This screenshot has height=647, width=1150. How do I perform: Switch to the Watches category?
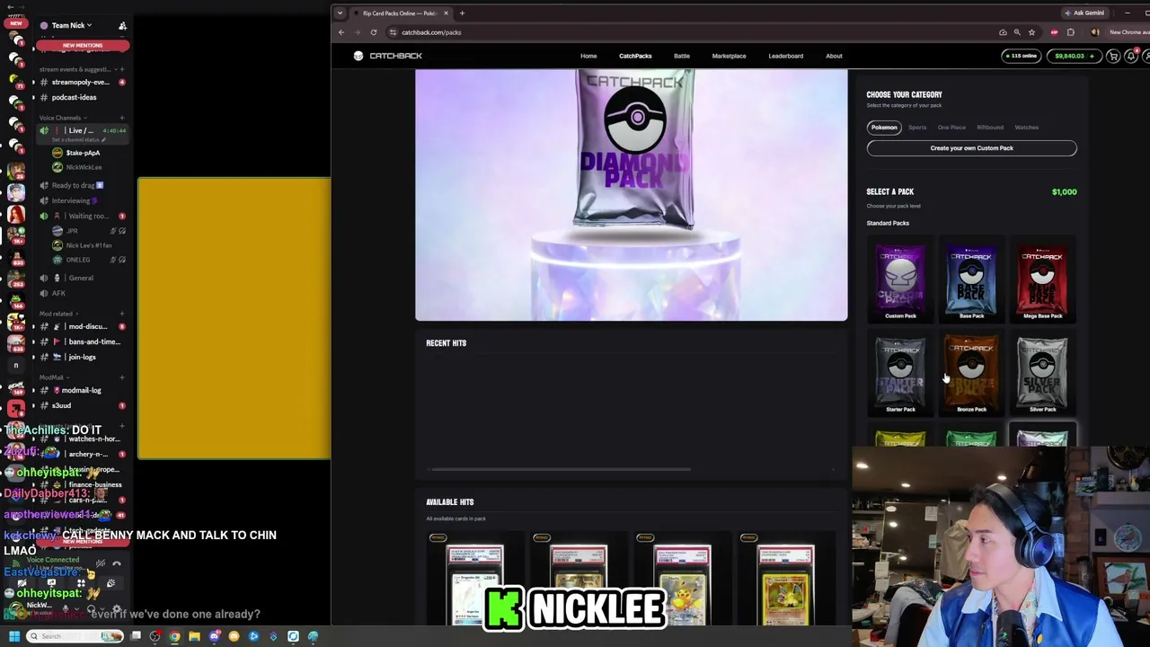point(1026,128)
